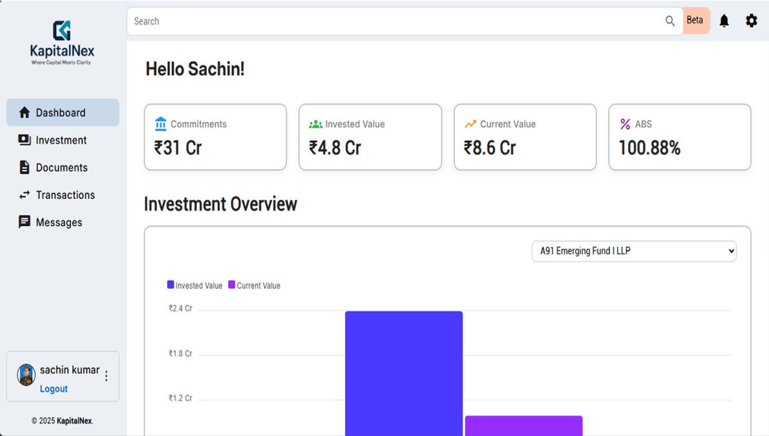Open the three-dot menu beside sachin kumar
Viewport: 769px width, 436px height.
[106, 375]
